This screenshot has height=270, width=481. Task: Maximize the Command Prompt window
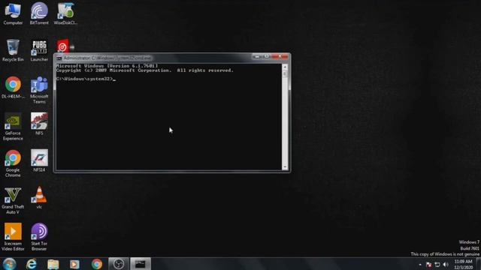[267, 57]
